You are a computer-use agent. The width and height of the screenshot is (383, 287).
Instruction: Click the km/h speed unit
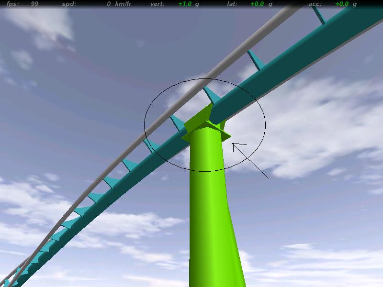point(123,4)
